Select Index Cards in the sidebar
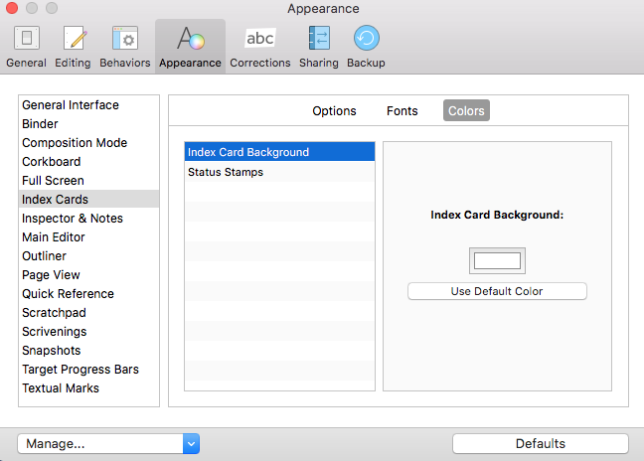 (88, 199)
